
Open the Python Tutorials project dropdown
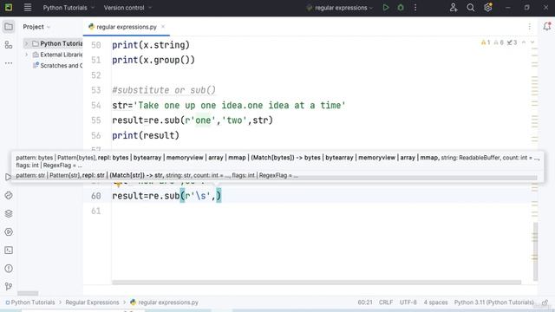(69, 8)
